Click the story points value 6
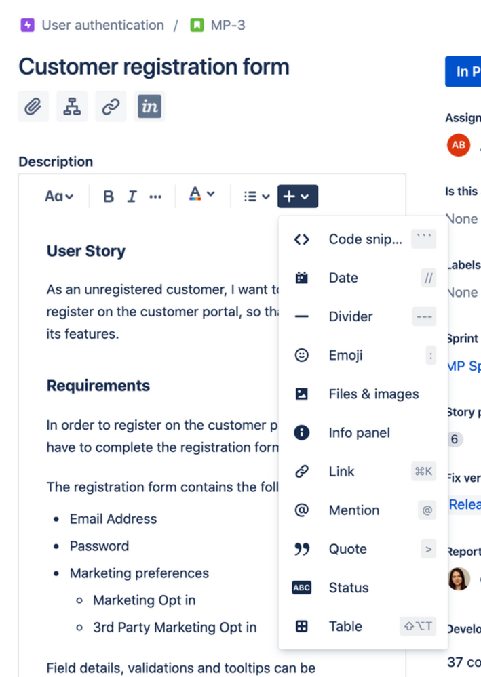 [x=455, y=439]
